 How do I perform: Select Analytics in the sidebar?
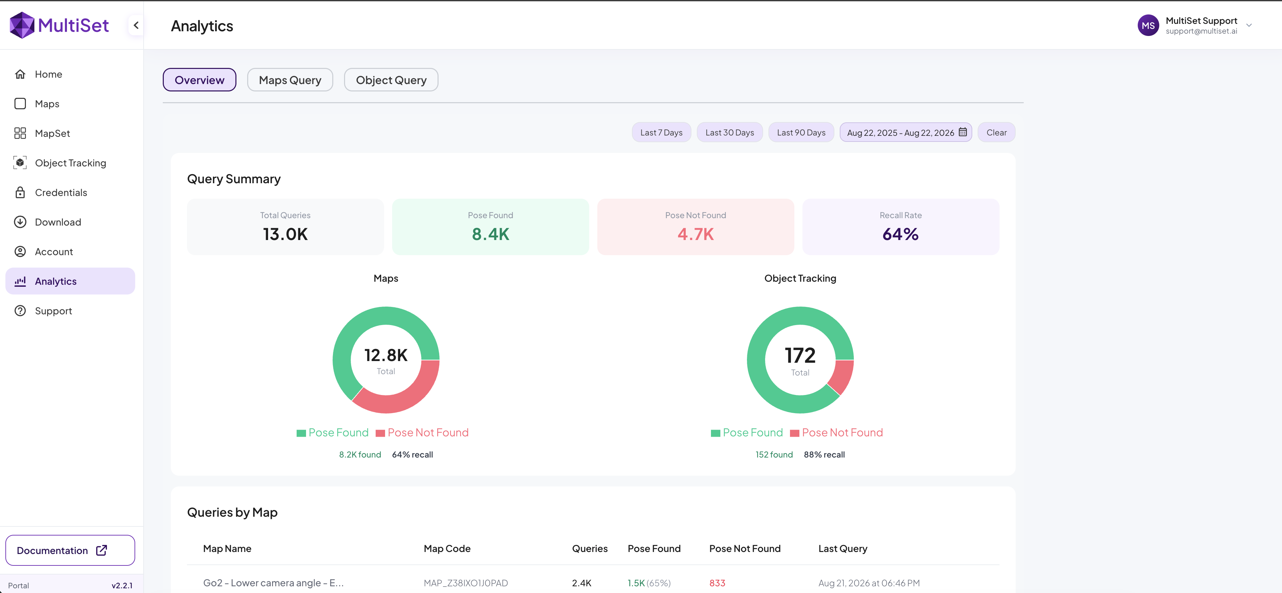[x=70, y=281]
